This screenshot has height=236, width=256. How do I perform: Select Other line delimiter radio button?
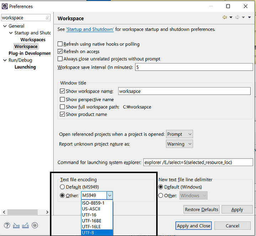coord(161,195)
